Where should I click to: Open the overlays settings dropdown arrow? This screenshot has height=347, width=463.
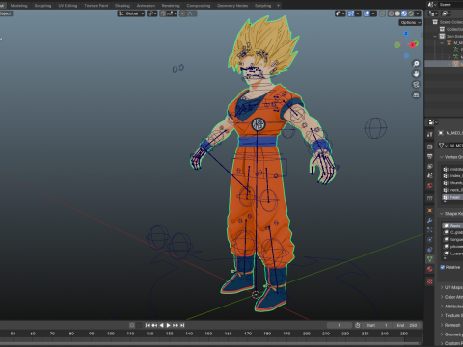click(x=373, y=13)
